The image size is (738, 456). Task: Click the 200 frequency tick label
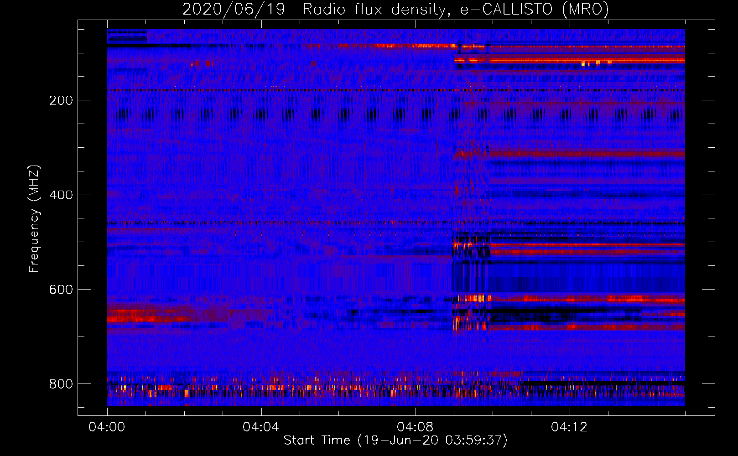click(x=61, y=100)
